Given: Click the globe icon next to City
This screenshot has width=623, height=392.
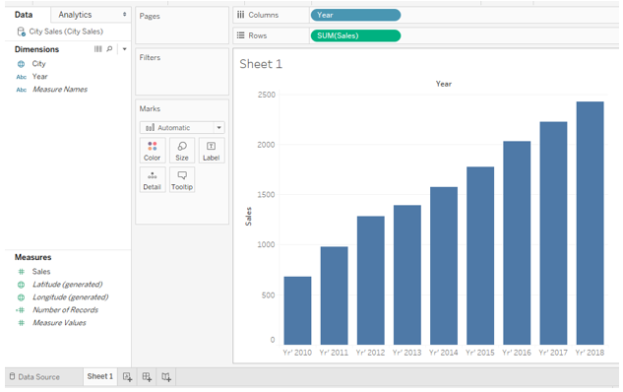Looking at the screenshot, I should coord(21,64).
